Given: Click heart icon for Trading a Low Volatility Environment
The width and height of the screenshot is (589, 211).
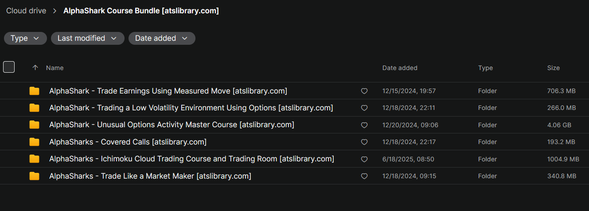Looking at the screenshot, I should click(x=364, y=108).
